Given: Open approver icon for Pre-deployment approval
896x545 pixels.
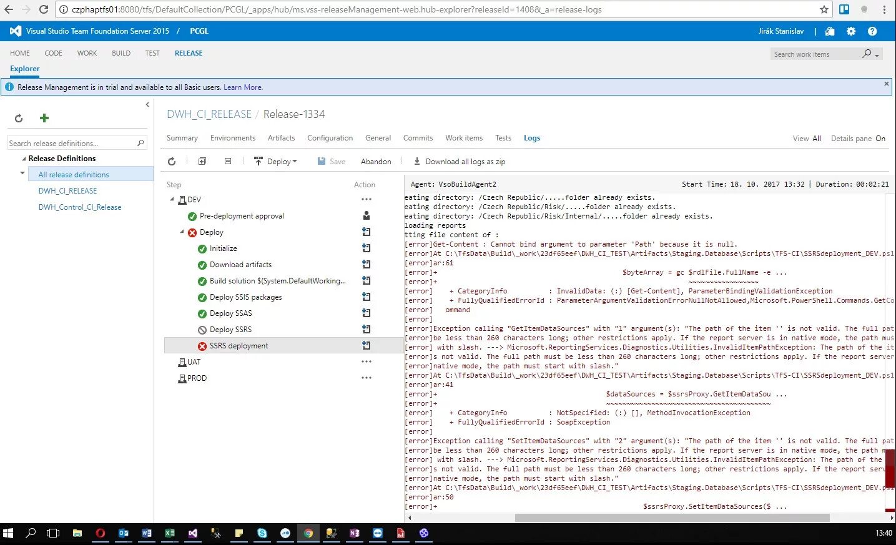Looking at the screenshot, I should (367, 215).
